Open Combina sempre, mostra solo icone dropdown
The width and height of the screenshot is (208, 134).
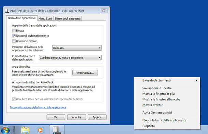[70, 58]
